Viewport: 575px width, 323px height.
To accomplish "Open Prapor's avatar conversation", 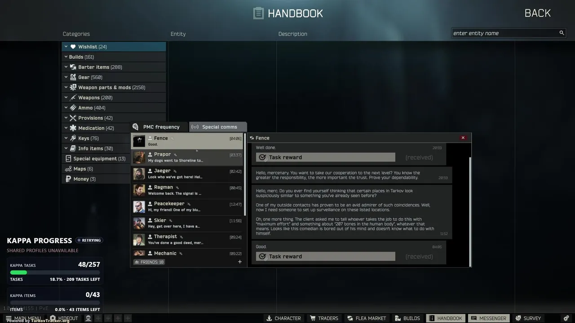I will coord(139,157).
